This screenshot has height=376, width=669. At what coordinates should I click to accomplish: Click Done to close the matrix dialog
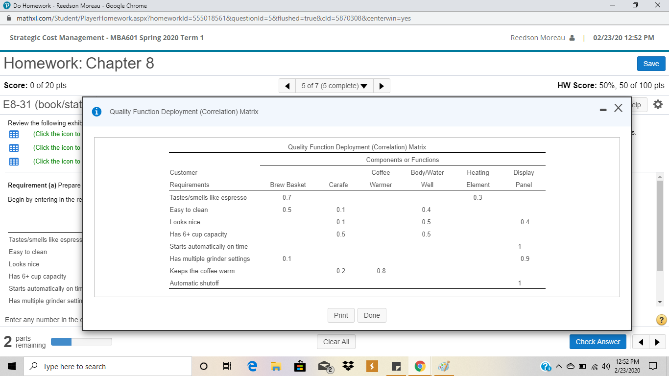click(x=372, y=315)
